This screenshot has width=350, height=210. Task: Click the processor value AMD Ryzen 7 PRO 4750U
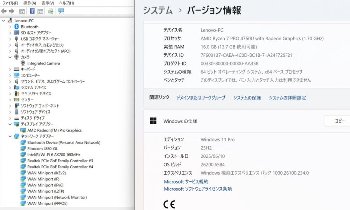click(x=262, y=39)
